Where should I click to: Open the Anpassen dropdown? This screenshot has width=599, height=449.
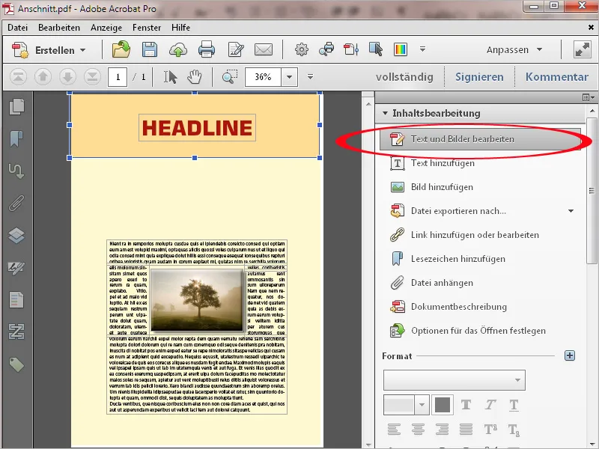pyautogui.click(x=514, y=49)
